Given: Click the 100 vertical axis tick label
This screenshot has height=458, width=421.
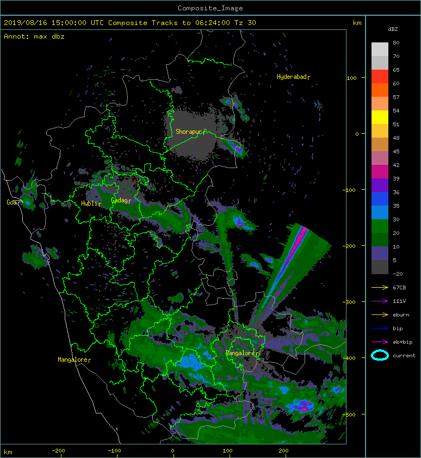Looking at the screenshot, I should coord(351,78).
